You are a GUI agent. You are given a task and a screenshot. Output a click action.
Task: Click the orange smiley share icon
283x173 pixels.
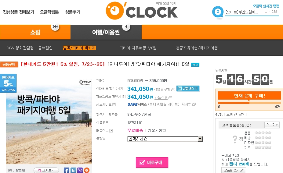pyautogui.click(x=87, y=170)
